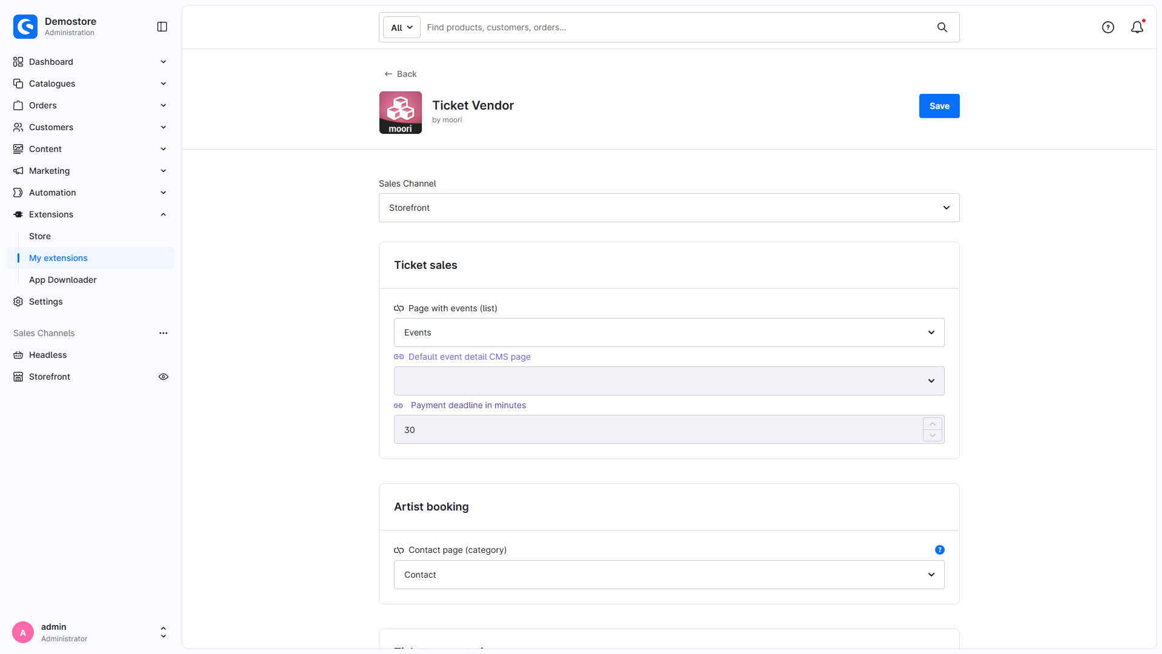This screenshot has width=1162, height=654.
Task: Toggle Storefront eye visibility icon
Action: (x=163, y=377)
